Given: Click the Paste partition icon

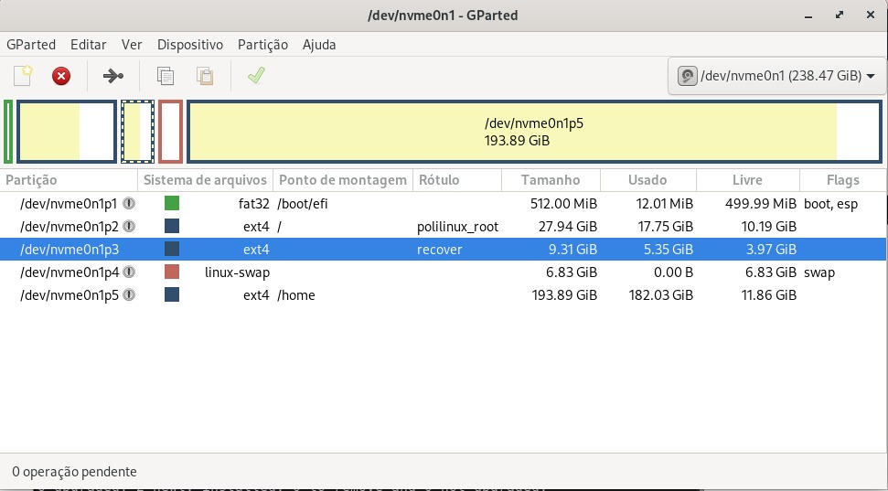Looking at the screenshot, I should [205, 75].
